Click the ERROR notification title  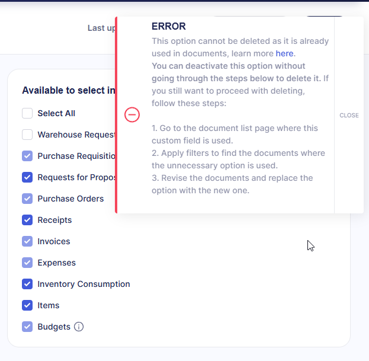click(168, 26)
